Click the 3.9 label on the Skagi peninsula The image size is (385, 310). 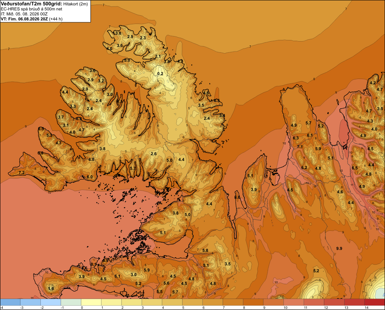click(x=254, y=189)
